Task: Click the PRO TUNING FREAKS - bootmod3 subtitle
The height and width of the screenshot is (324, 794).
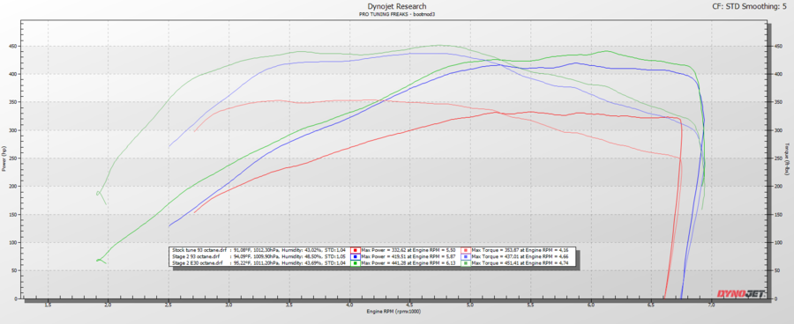Action: (396, 14)
